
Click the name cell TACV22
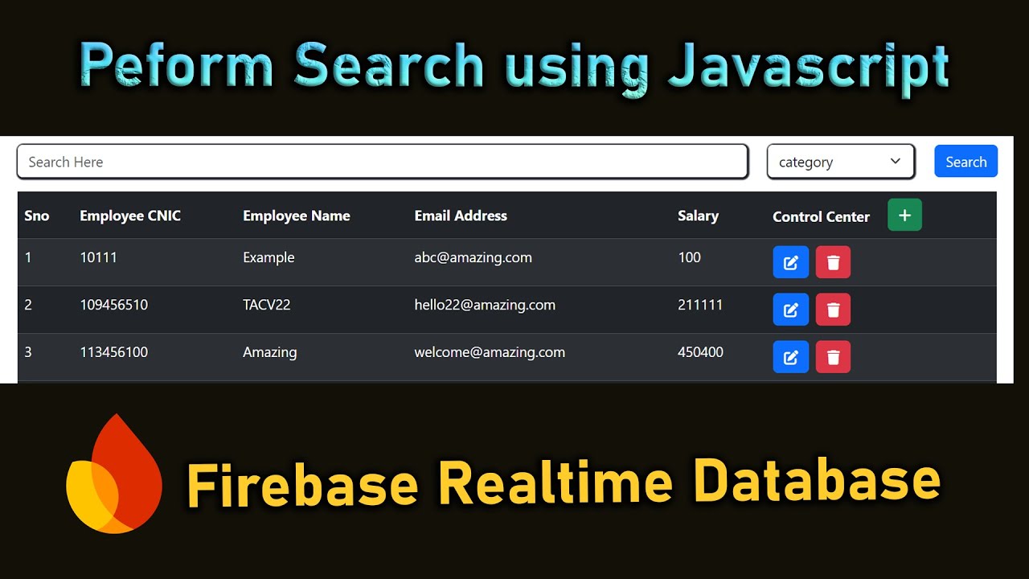(267, 305)
